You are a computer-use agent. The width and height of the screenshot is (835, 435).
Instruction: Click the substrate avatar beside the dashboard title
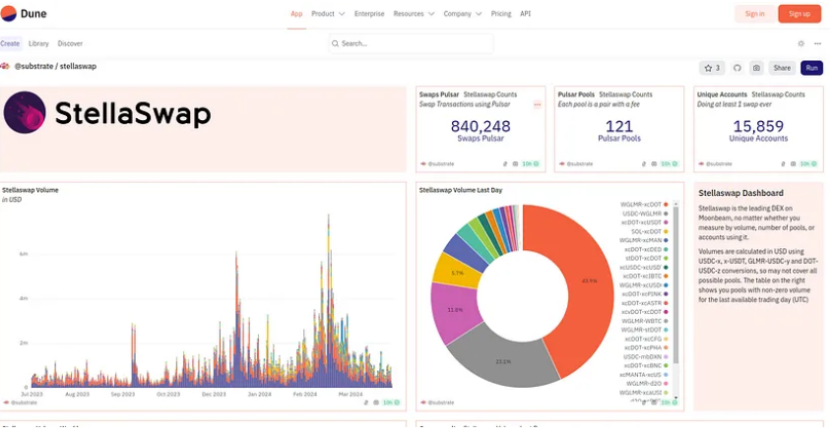(x=5, y=66)
